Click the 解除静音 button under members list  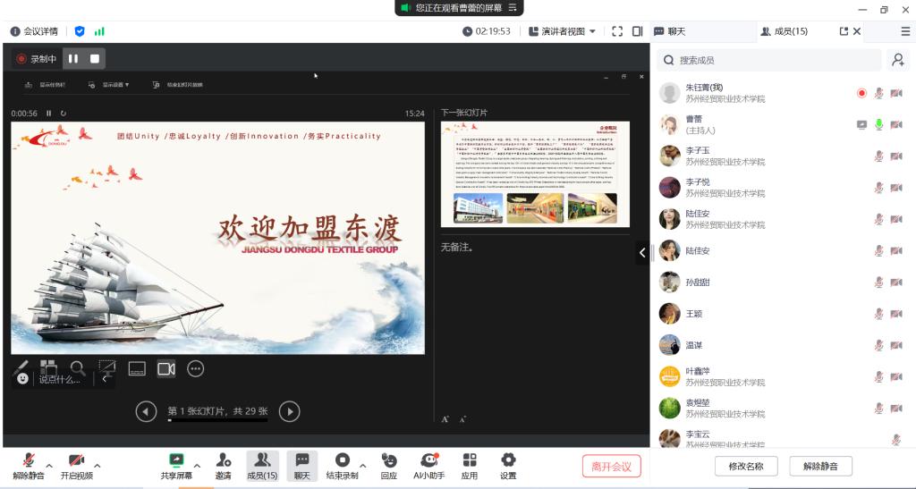(x=820, y=467)
